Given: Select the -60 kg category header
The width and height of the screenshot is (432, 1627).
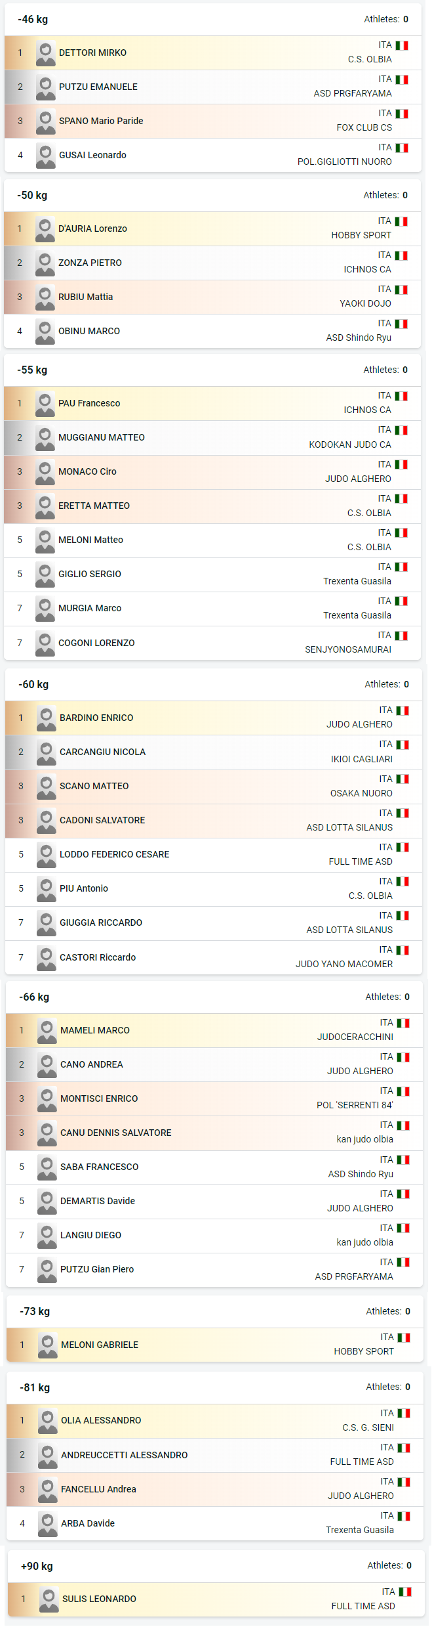Looking at the screenshot, I should coord(214,685).
